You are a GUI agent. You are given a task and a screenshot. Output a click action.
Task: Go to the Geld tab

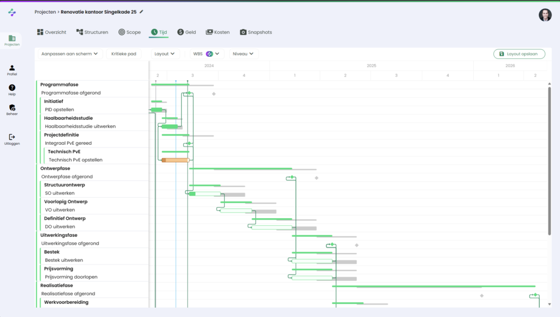tap(186, 32)
